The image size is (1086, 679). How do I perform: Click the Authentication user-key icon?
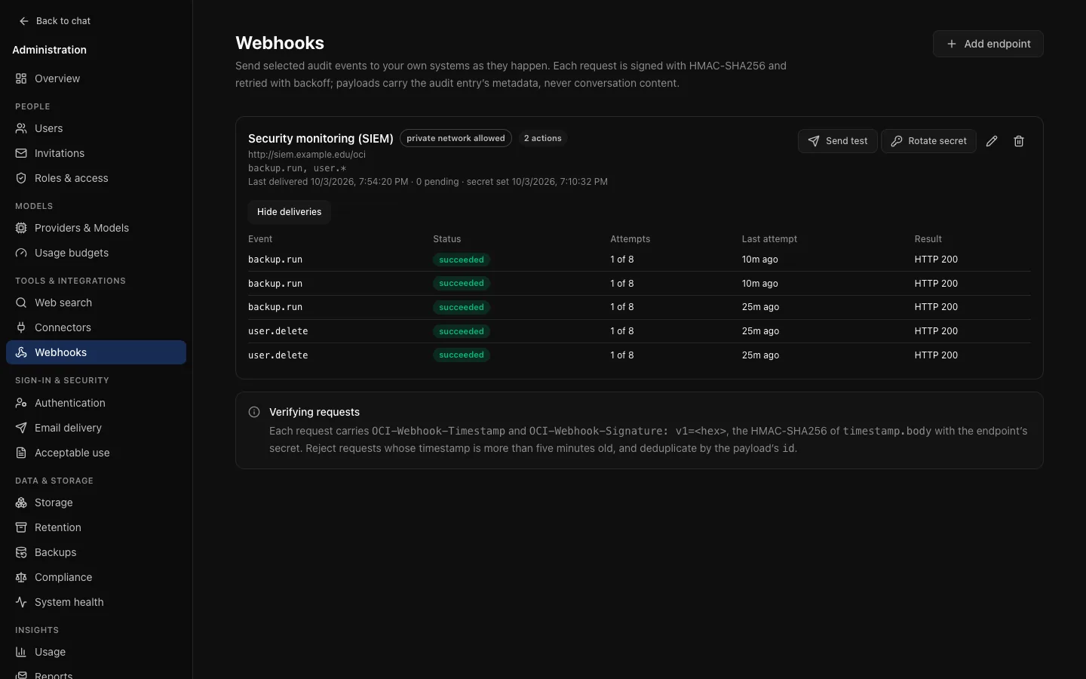pos(21,403)
